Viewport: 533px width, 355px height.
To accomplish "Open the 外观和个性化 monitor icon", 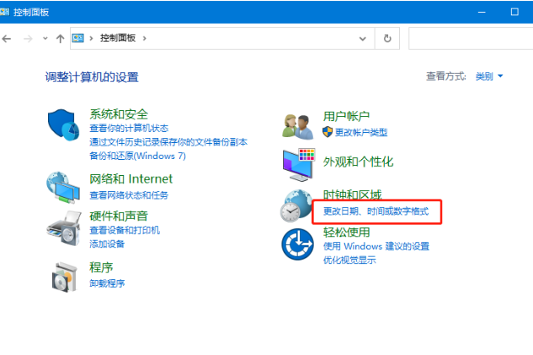I will coord(298,164).
